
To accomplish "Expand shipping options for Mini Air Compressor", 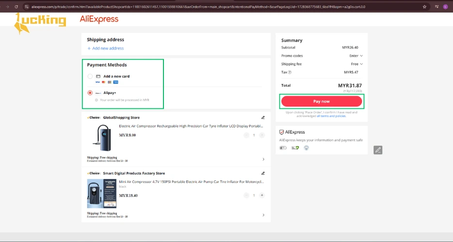I will tap(263, 215).
